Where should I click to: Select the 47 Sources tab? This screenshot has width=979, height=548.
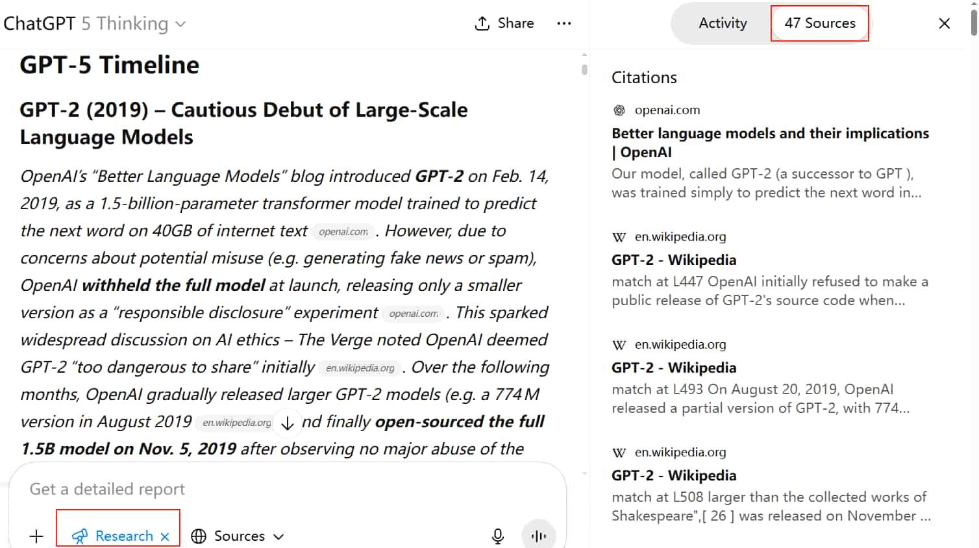[819, 23]
